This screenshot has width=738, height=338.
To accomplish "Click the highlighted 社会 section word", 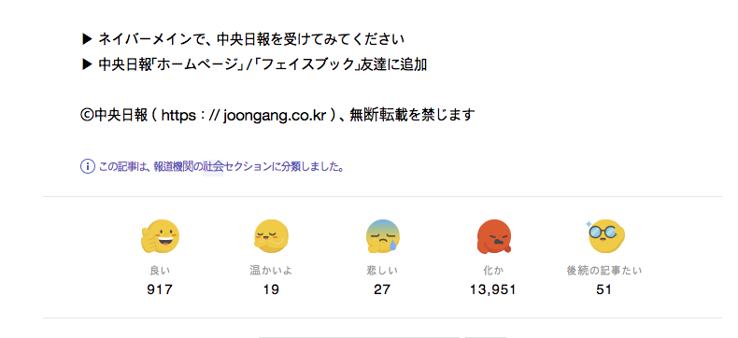I will click(x=213, y=167).
